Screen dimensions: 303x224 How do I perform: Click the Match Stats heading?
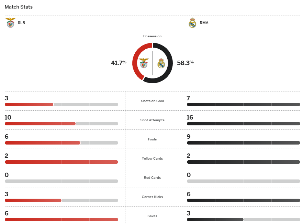point(19,7)
